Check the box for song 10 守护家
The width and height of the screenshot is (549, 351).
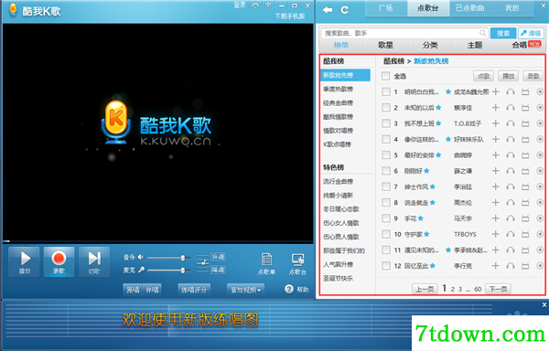coord(386,234)
